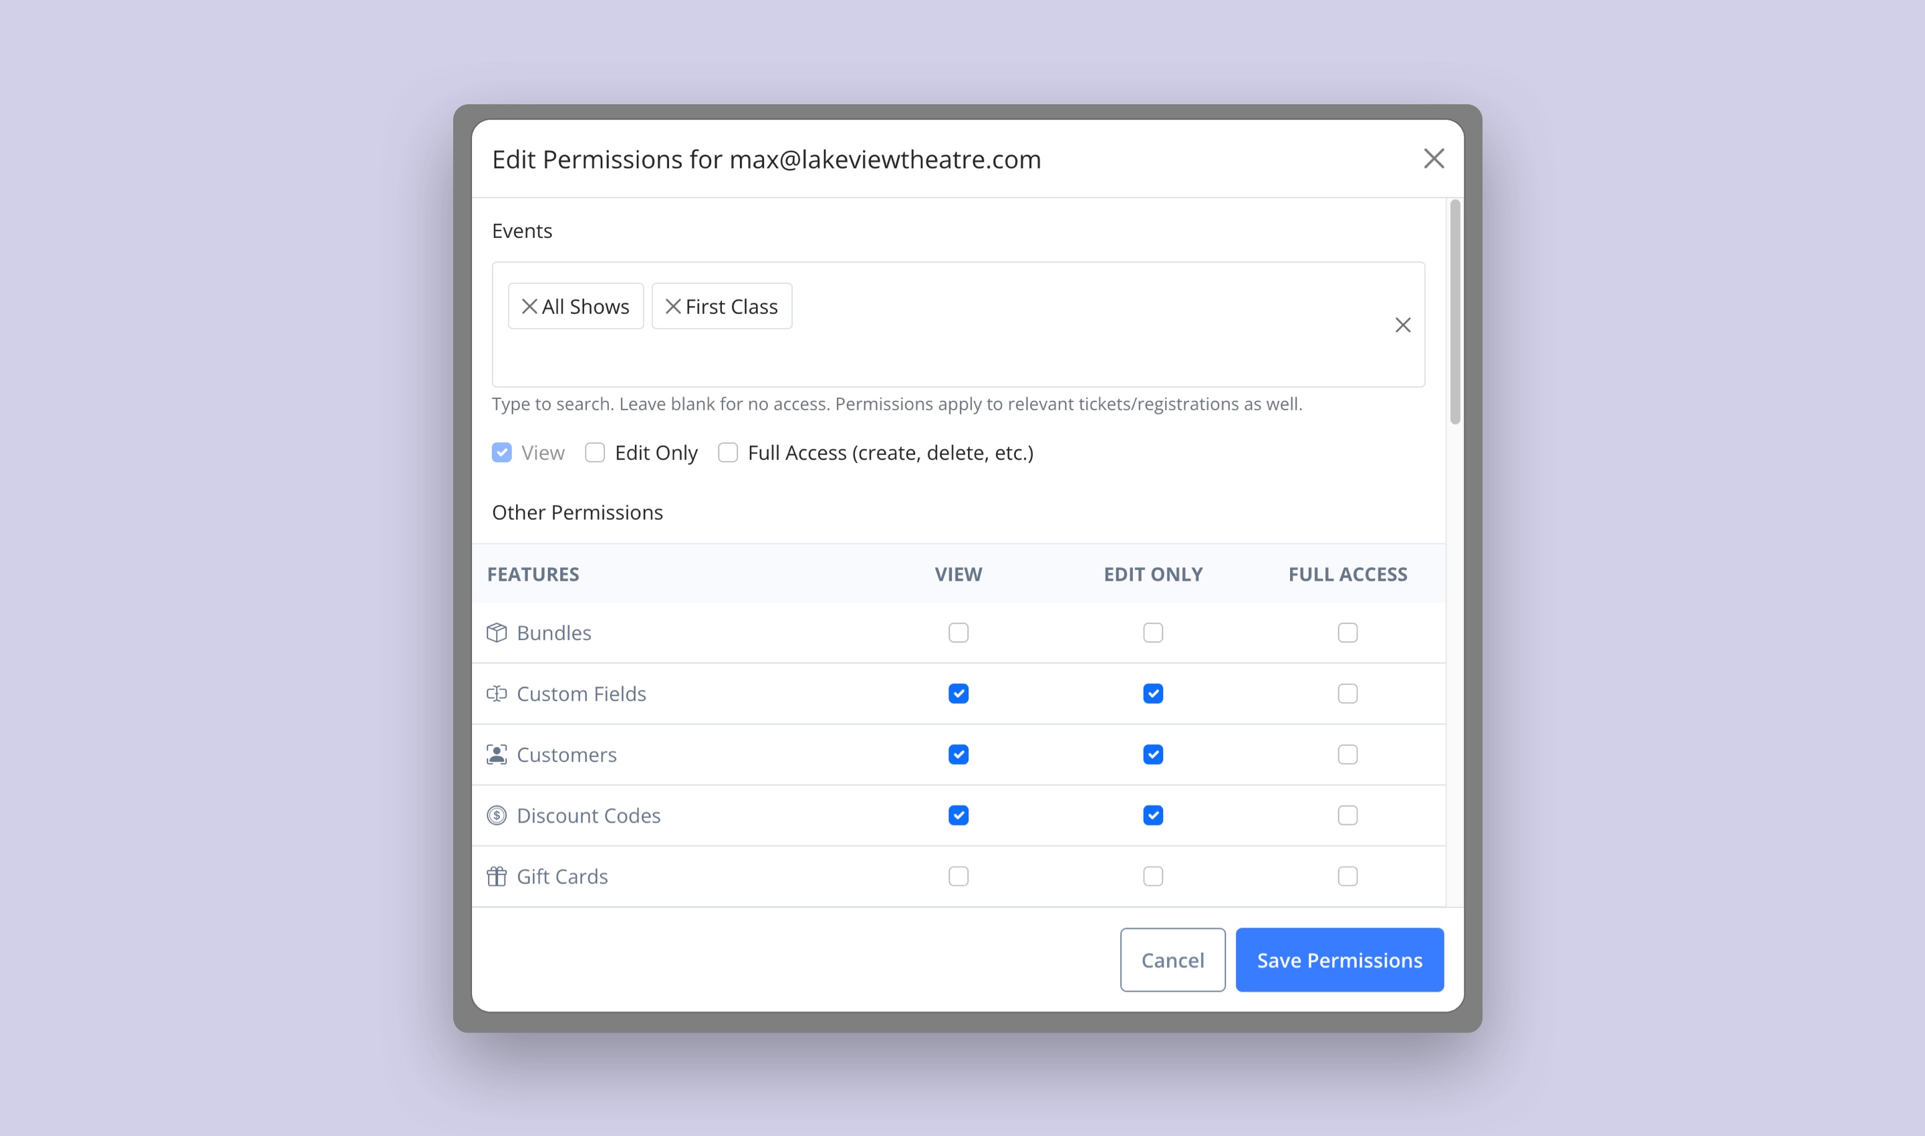Uncheck View for Custom Fields

(x=958, y=694)
